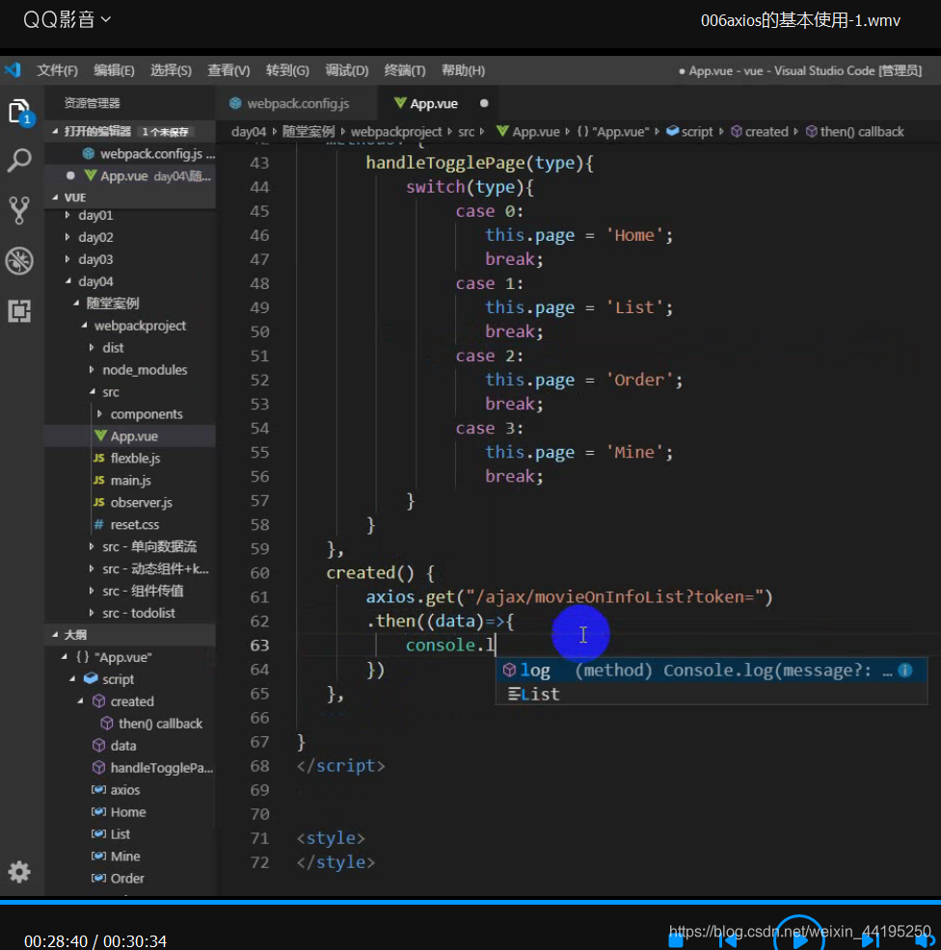Open the 转到(G) menu
Viewport: 941px width, 950px height.
(x=287, y=71)
